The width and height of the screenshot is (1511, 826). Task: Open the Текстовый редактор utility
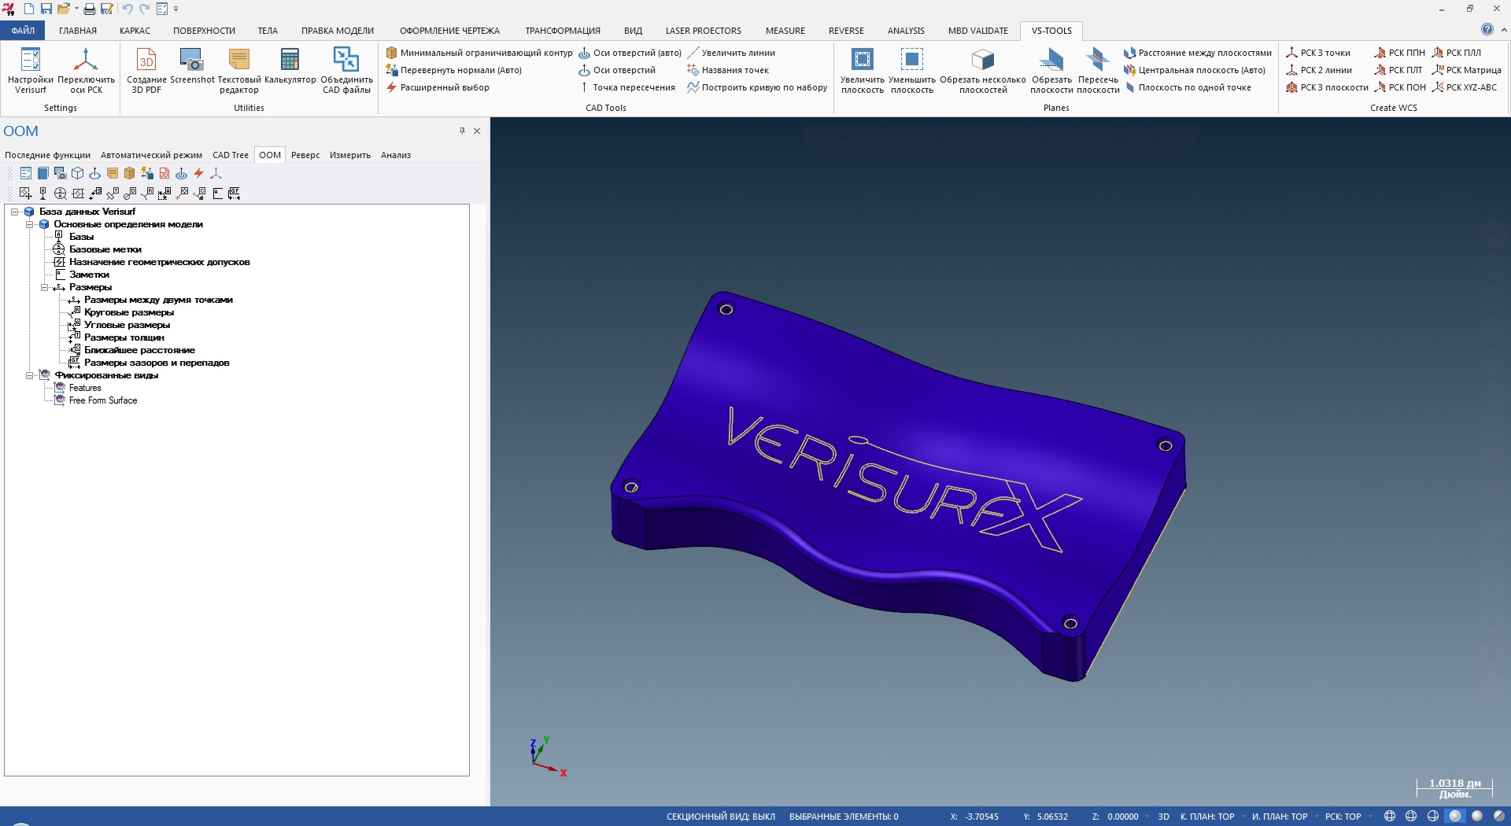coord(239,70)
